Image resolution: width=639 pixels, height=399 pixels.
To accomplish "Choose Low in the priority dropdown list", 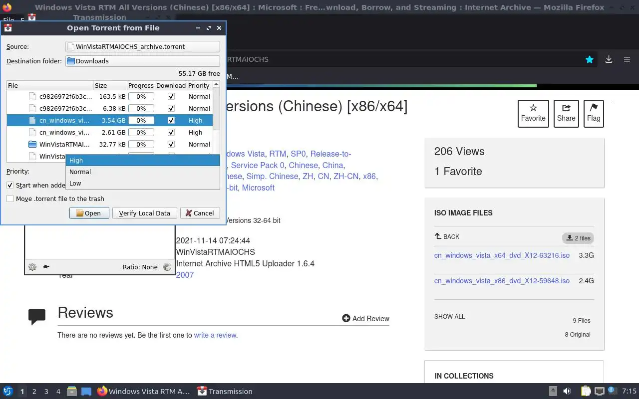I will (143, 183).
